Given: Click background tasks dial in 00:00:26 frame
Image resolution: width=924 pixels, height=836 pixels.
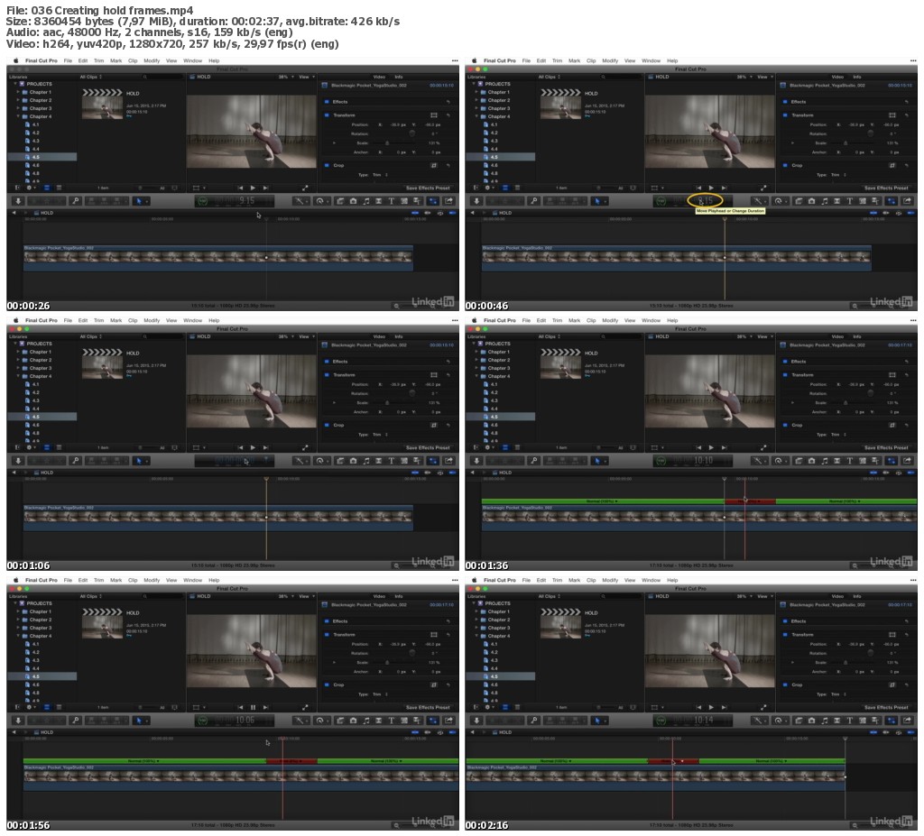Looking at the screenshot, I should (x=202, y=201).
